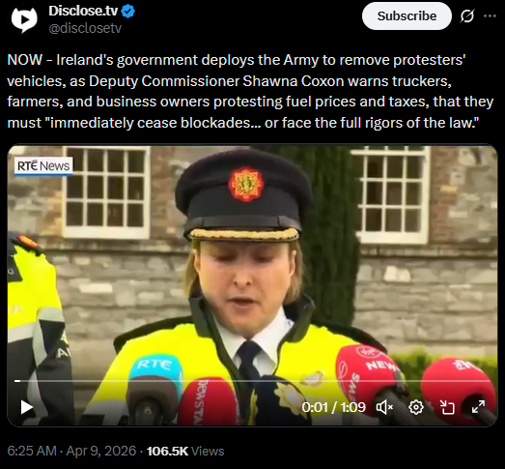Enter fullscreen video mode
Image resolution: width=505 pixels, height=469 pixels.
(478, 407)
